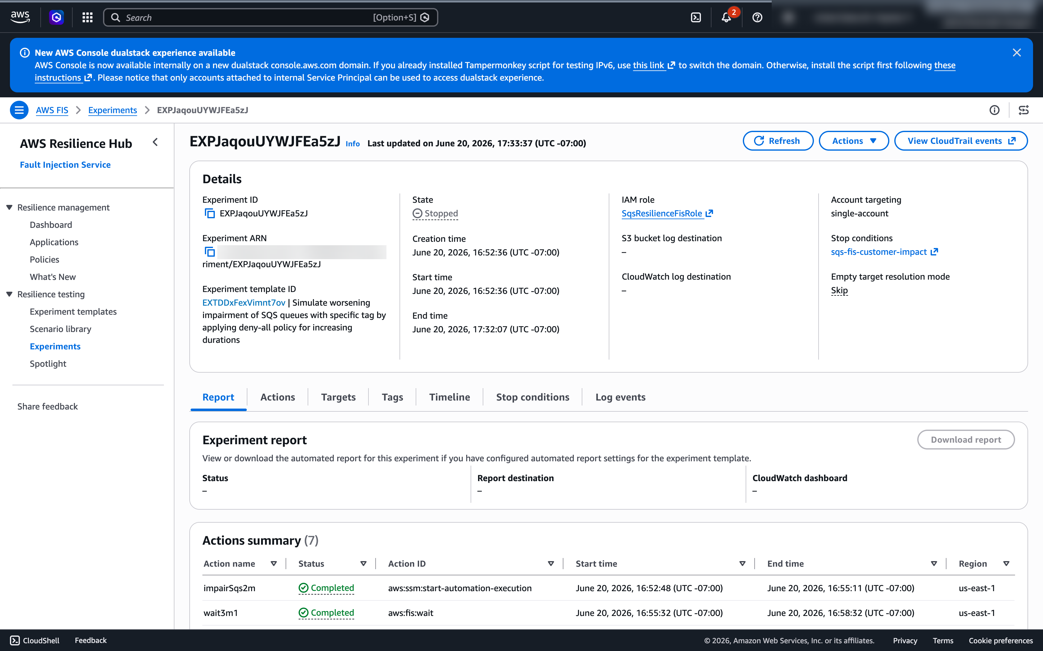Click Share feedback in sidebar
Viewport: 1043px width, 651px height.
point(47,406)
